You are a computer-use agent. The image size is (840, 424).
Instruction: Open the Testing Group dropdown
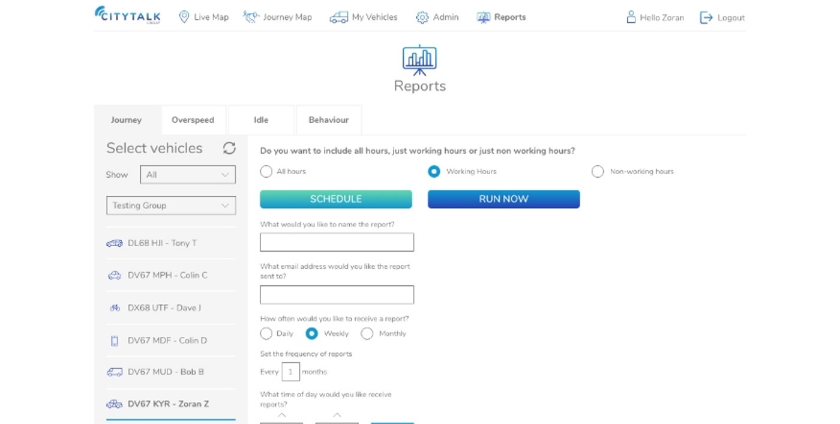click(x=171, y=205)
